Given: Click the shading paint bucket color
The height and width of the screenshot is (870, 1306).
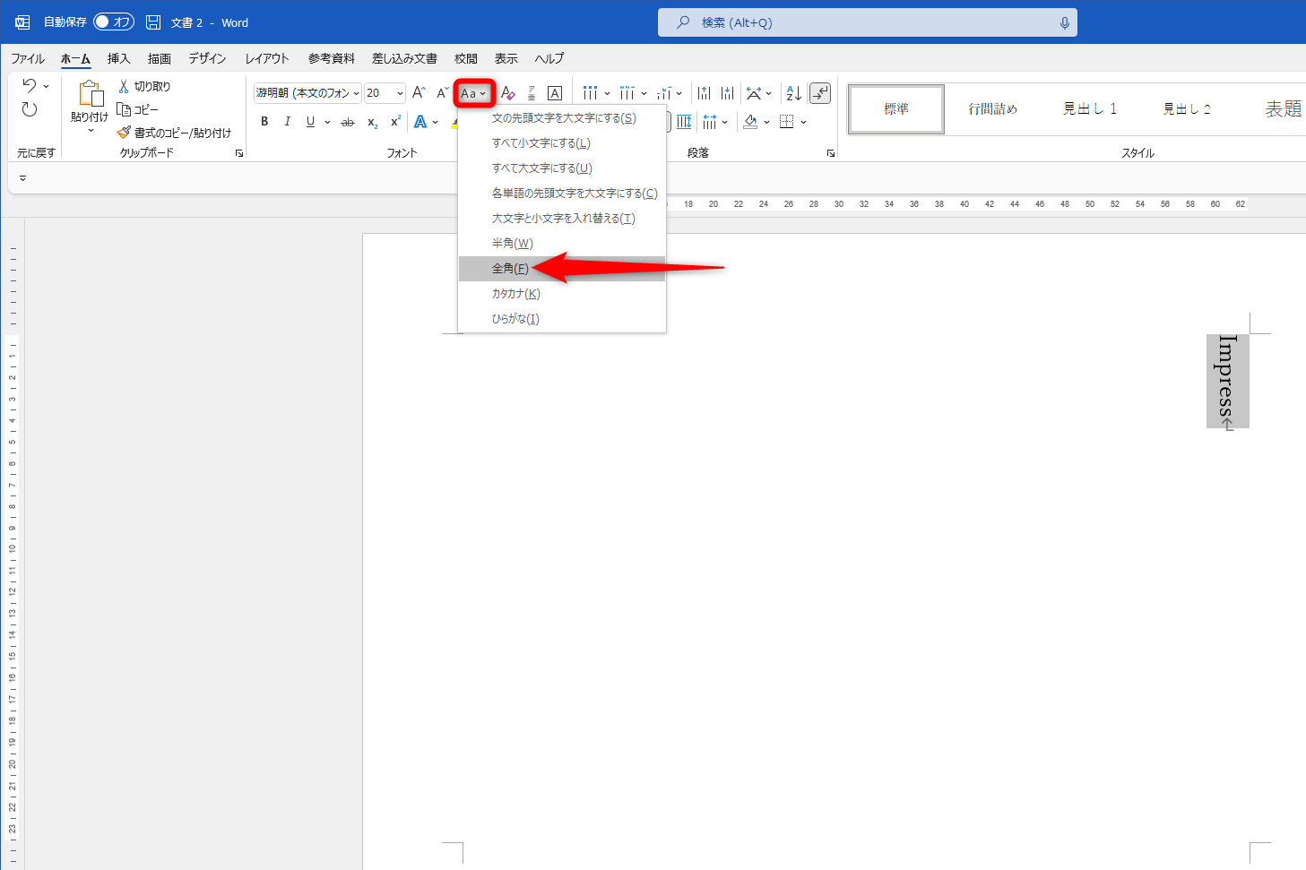Looking at the screenshot, I should (x=750, y=122).
